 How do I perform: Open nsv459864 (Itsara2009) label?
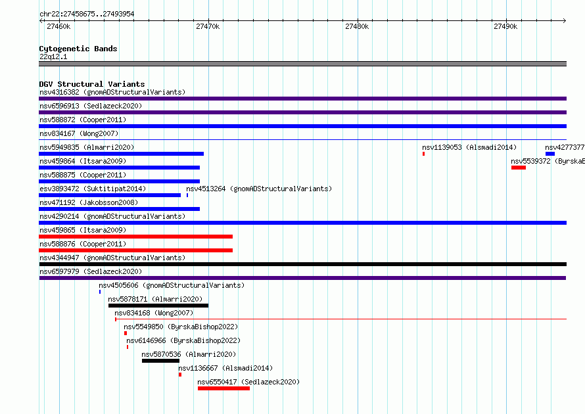[83, 161]
